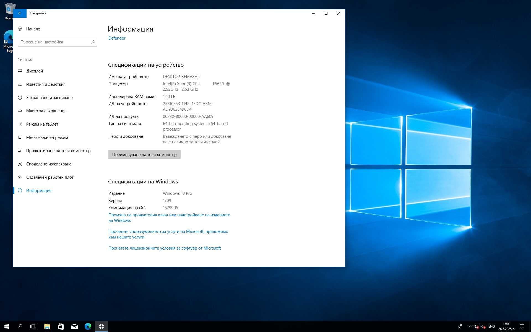This screenshot has height=332, width=531.
Task: Click device name DESKTOP-3EMV8H5
Action: pos(181,77)
